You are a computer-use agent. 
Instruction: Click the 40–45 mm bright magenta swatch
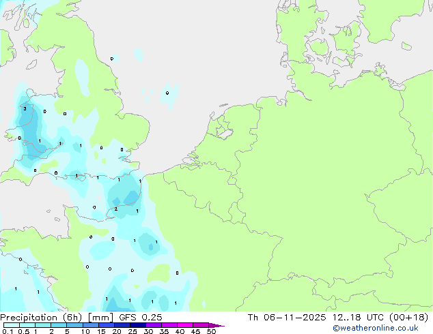tap(185, 325)
